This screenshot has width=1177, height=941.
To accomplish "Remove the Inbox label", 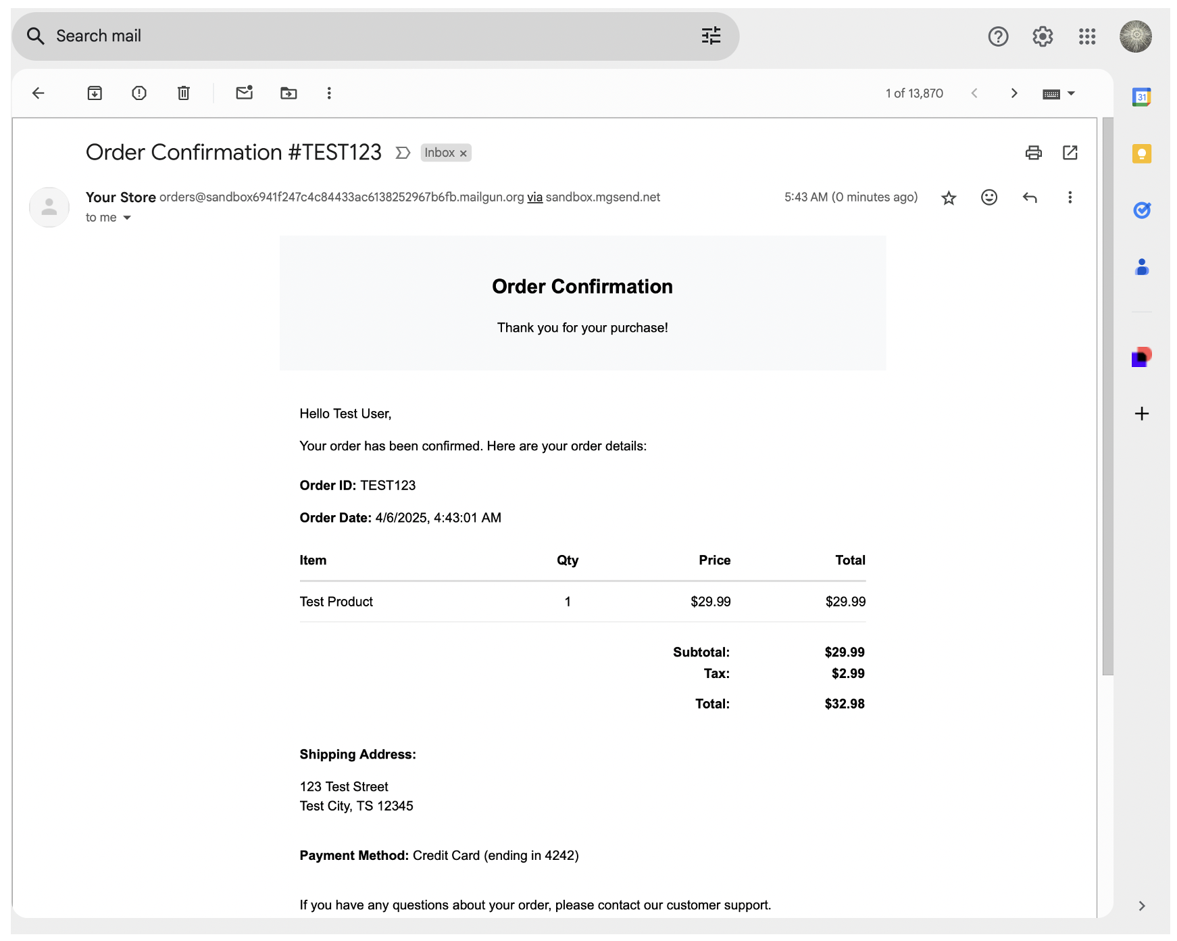I will 464,153.
